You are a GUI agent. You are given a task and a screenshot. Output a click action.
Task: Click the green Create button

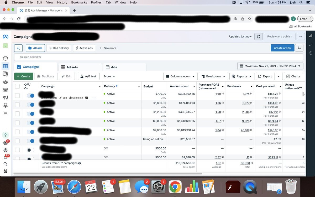pos(24,76)
